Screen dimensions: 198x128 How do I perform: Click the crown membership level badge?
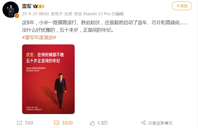(39, 6)
